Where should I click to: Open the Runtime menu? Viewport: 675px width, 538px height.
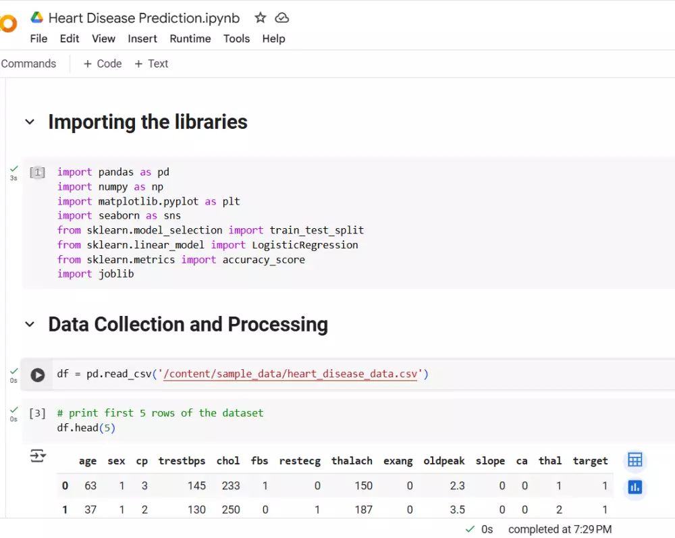click(190, 38)
